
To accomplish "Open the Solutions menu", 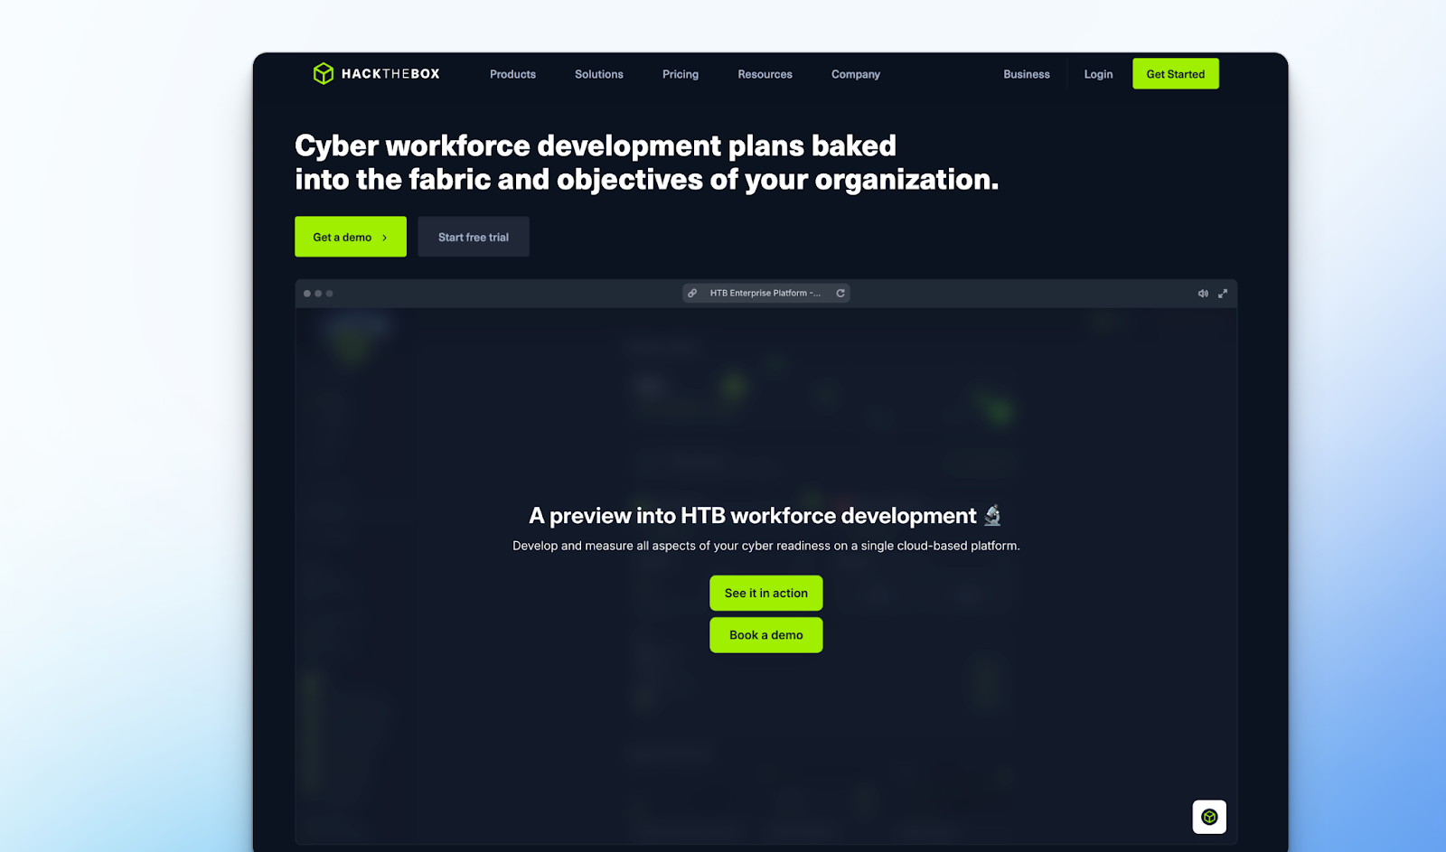I will click(599, 74).
